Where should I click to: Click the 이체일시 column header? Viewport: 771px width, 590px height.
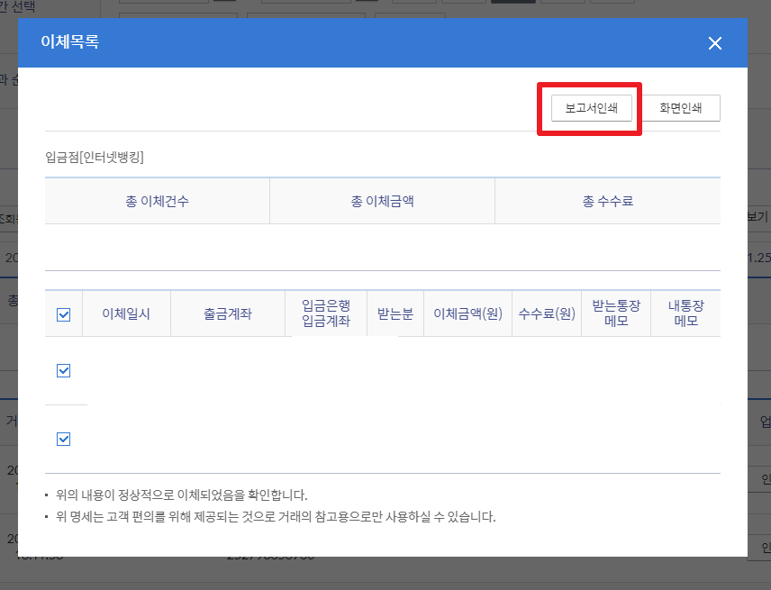[126, 314]
